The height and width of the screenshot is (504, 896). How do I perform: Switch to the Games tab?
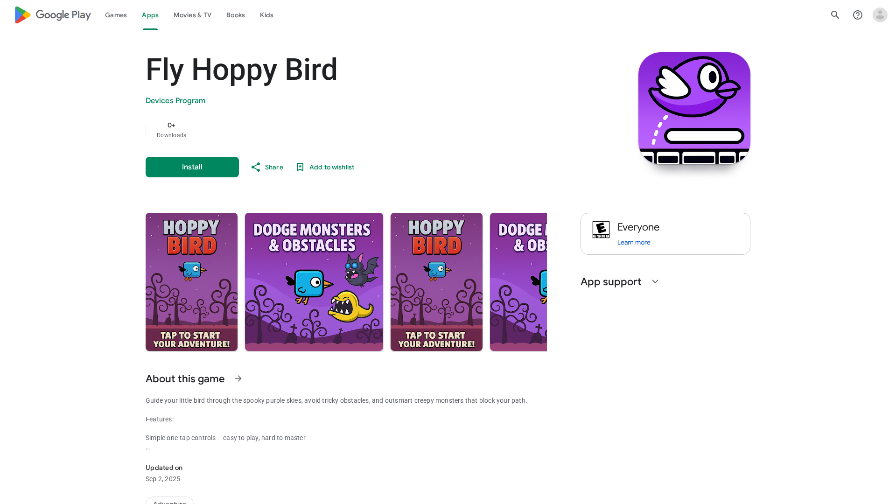click(x=116, y=15)
